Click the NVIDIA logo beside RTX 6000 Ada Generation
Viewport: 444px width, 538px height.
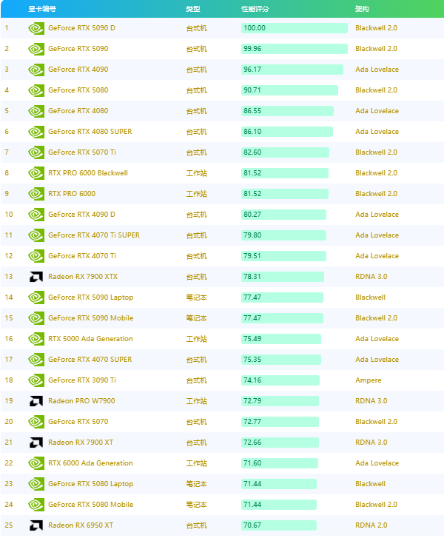(x=36, y=463)
